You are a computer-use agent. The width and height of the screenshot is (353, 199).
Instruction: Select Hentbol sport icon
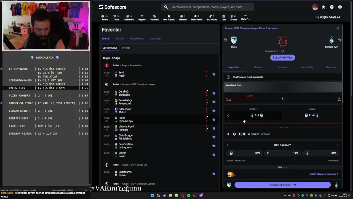183,18
